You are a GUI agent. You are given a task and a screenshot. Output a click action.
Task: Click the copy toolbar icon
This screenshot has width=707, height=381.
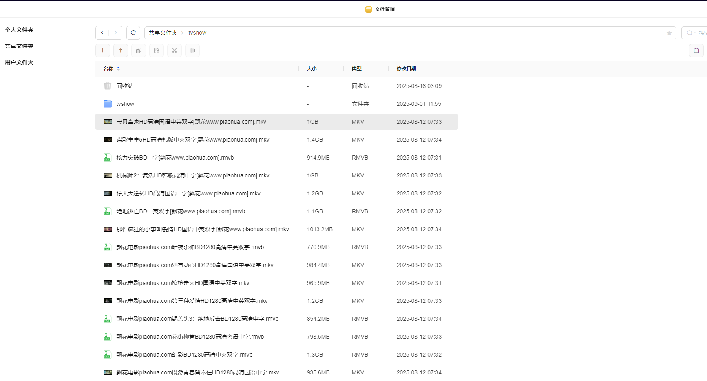(x=139, y=50)
